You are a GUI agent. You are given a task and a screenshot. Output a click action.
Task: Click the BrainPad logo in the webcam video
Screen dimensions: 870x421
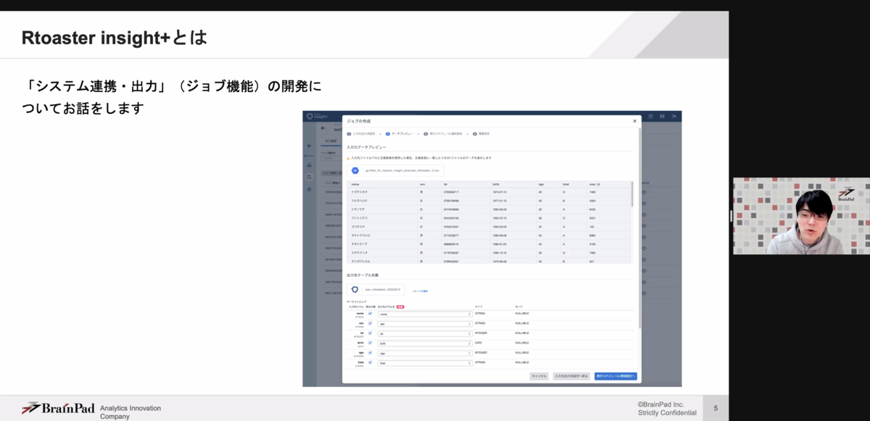pos(846,193)
